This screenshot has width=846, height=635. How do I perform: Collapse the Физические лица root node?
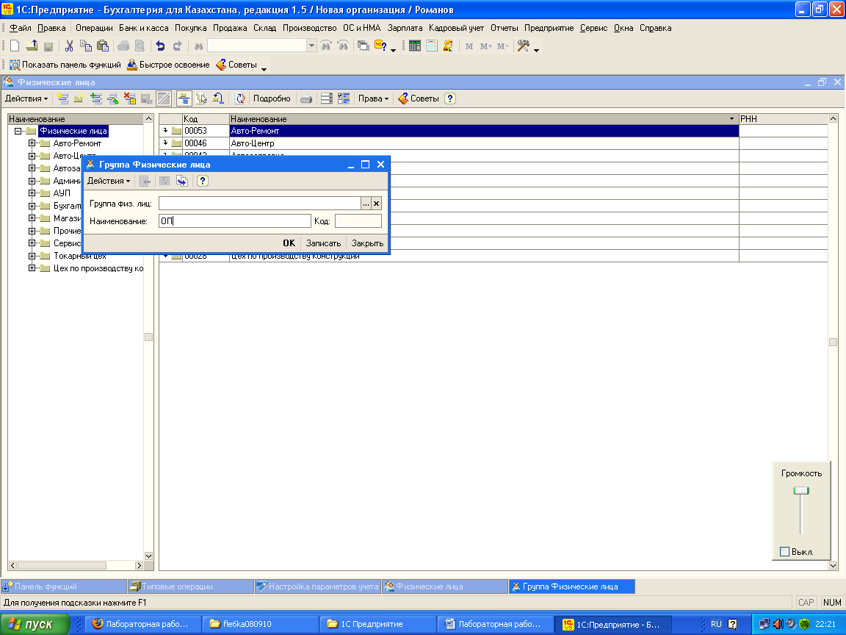18,131
